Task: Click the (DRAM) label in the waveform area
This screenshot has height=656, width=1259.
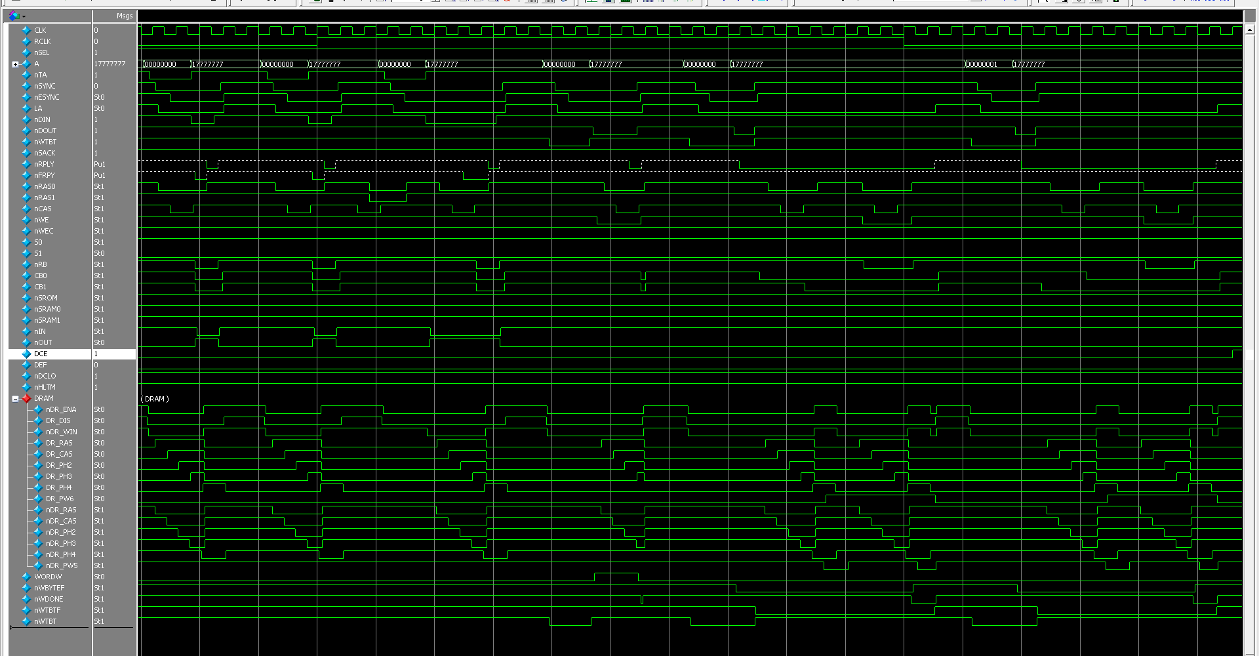Action: coord(155,399)
